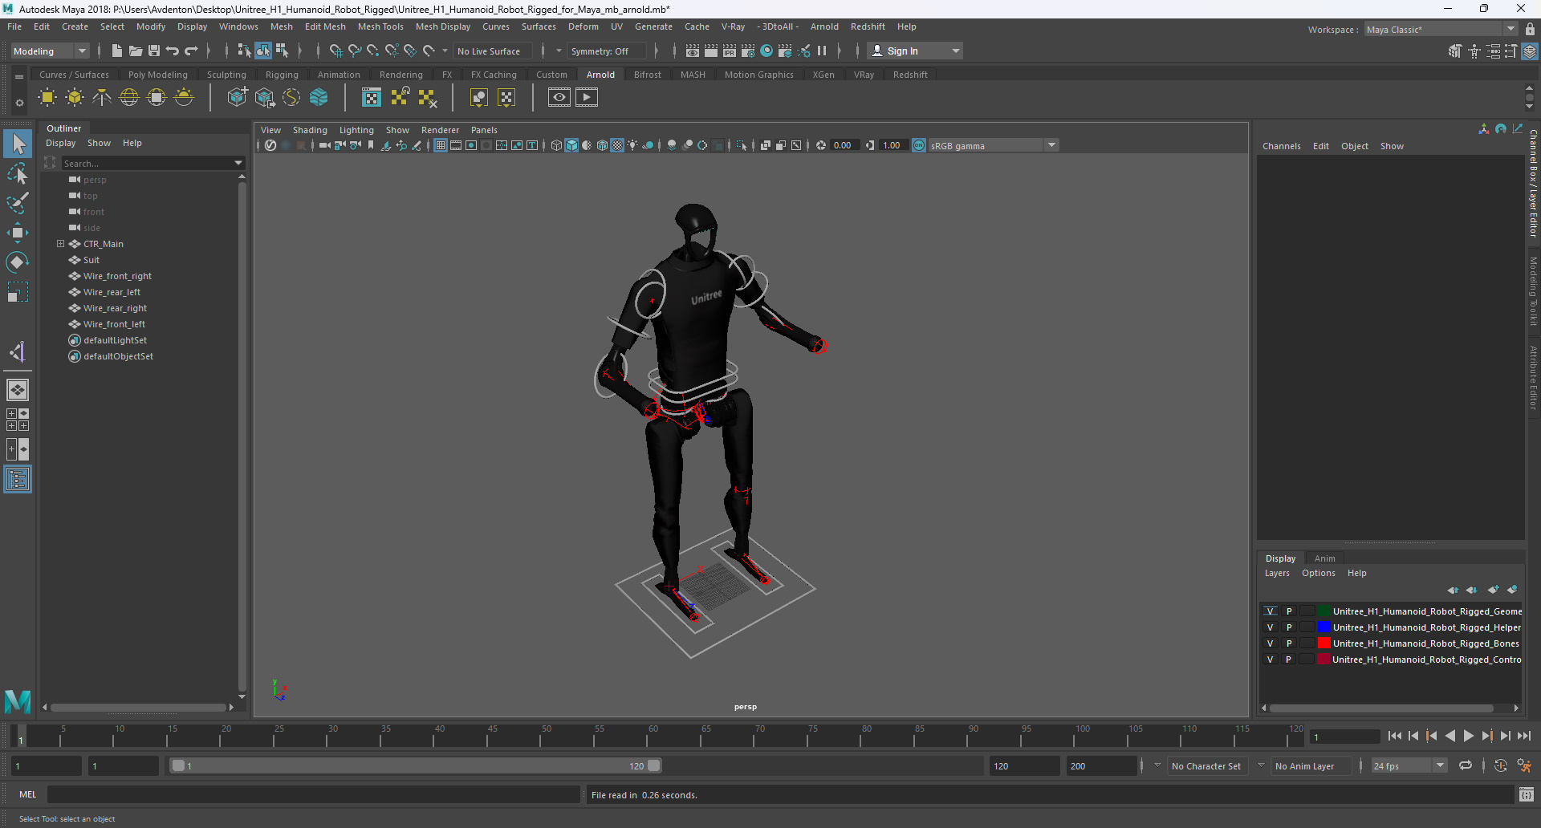The width and height of the screenshot is (1541, 828).
Task: Click the single-pane layout icon
Action: click(x=18, y=390)
